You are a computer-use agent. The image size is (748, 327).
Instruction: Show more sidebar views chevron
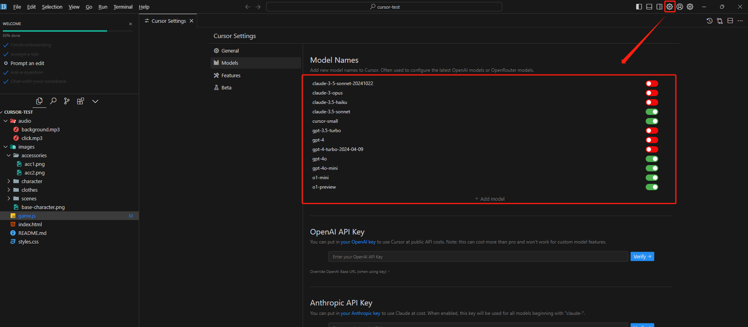pos(95,101)
